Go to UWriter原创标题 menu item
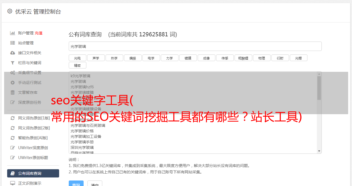This screenshot has height=186, width=352. 33,158
